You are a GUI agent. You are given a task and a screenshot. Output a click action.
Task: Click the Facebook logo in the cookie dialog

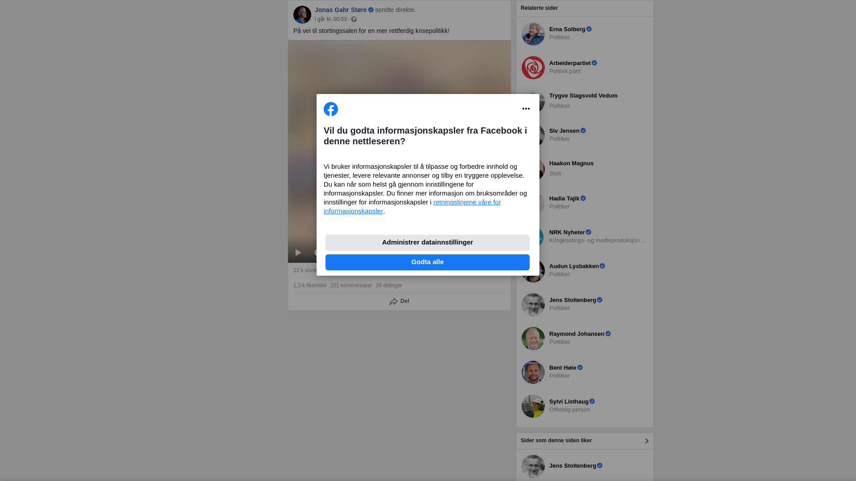pos(331,109)
